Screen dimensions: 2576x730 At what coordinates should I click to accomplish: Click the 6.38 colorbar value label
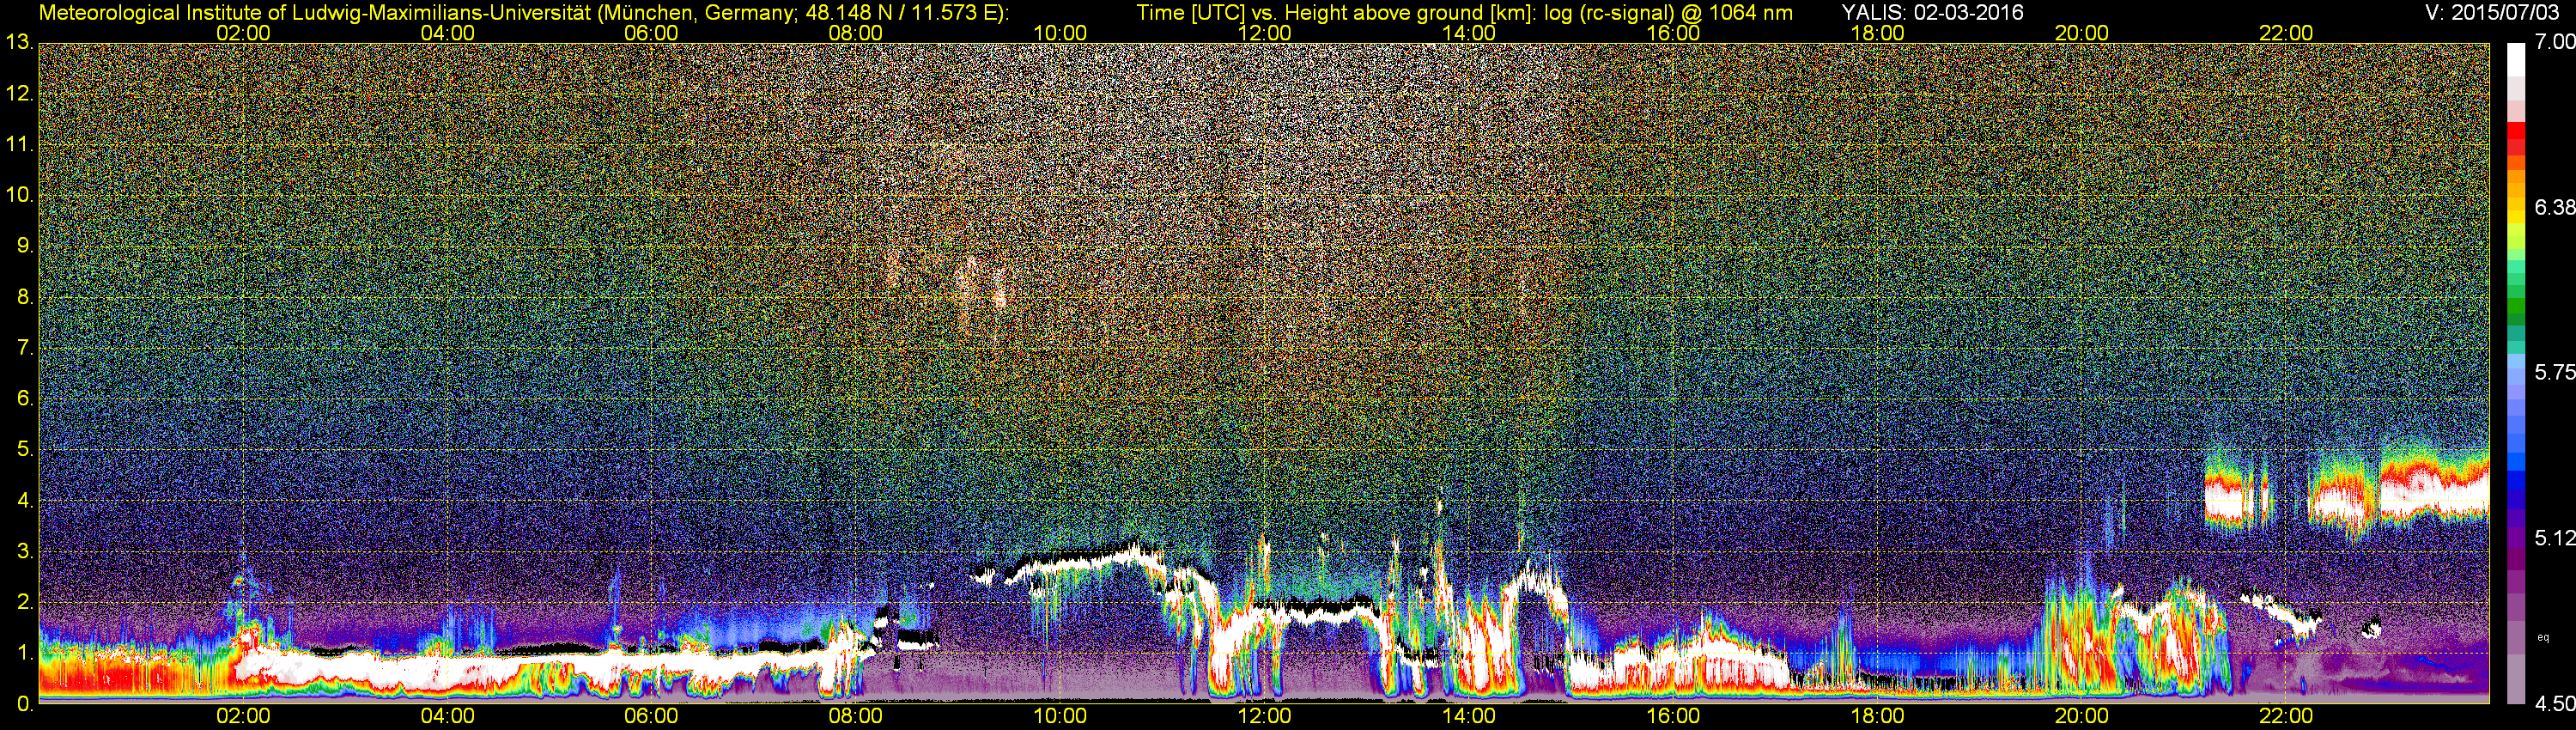pyautogui.click(x=2554, y=208)
